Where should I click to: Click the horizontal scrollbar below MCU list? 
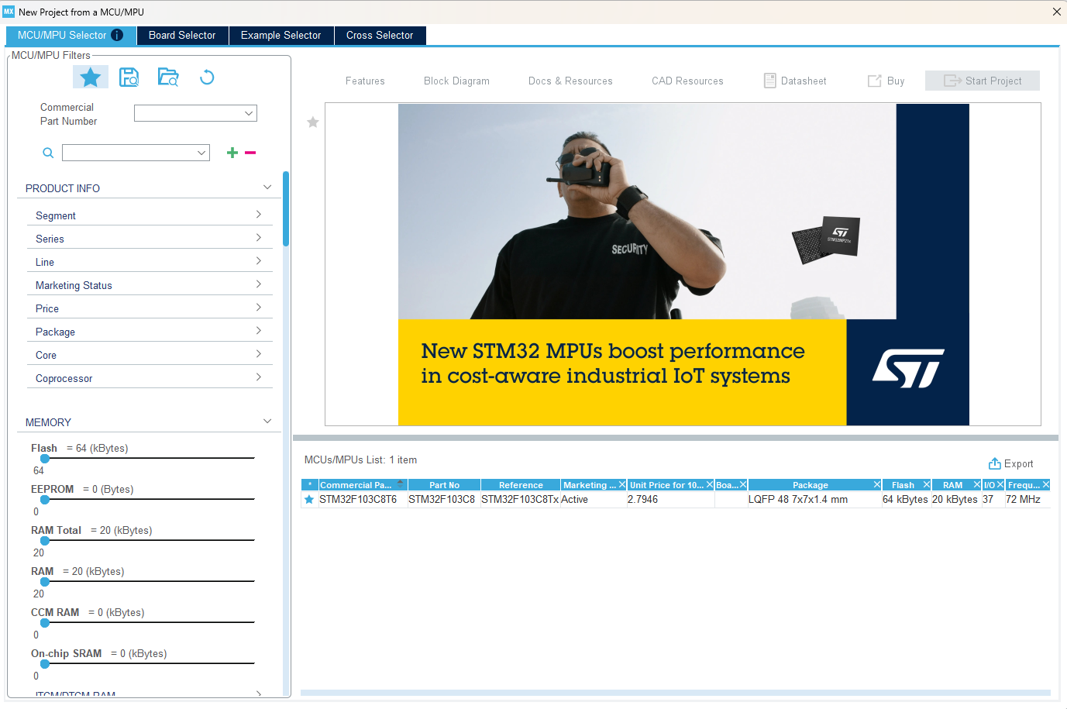click(675, 693)
